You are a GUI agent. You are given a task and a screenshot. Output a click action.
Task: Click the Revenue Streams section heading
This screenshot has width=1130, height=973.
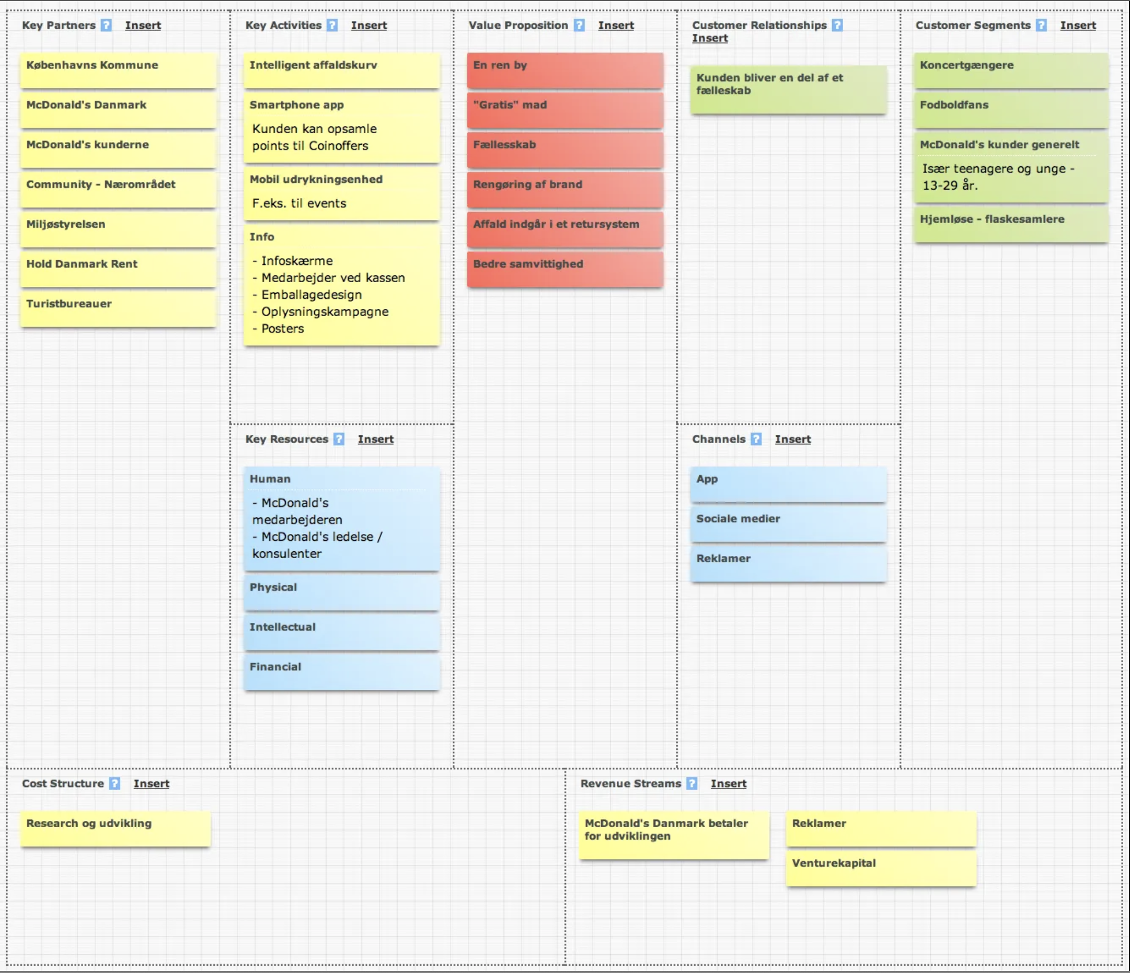(x=630, y=783)
